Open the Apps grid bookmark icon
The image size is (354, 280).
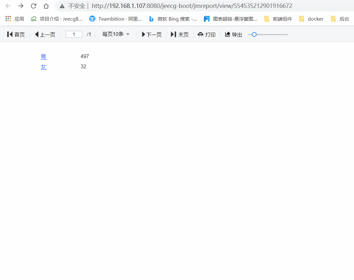pos(8,19)
